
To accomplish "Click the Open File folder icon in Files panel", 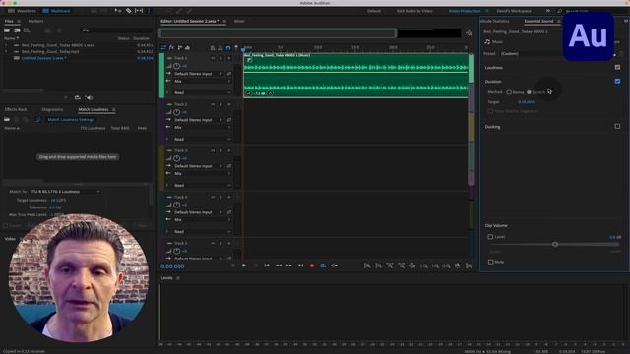I will pyautogui.click(x=7, y=30).
